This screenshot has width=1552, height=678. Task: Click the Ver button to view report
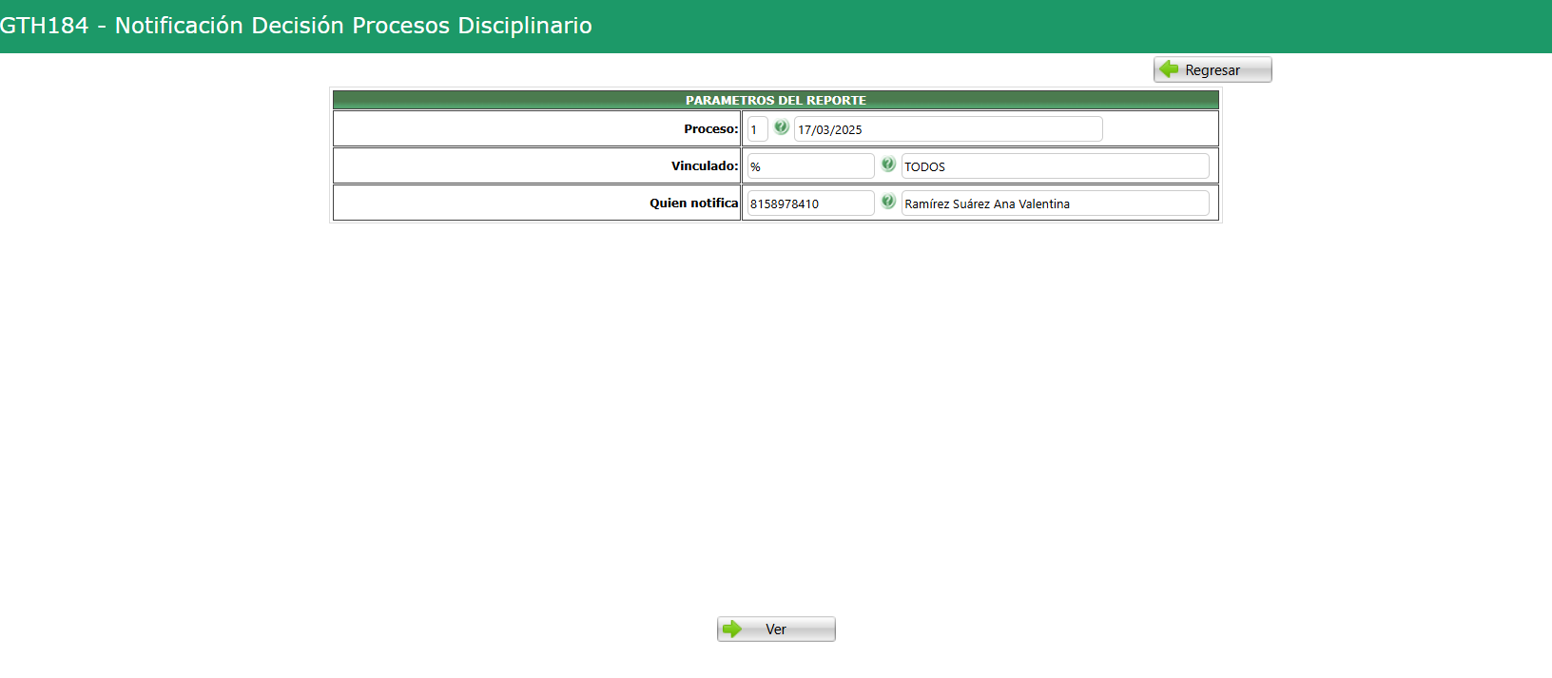pyautogui.click(x=776, y=630)
